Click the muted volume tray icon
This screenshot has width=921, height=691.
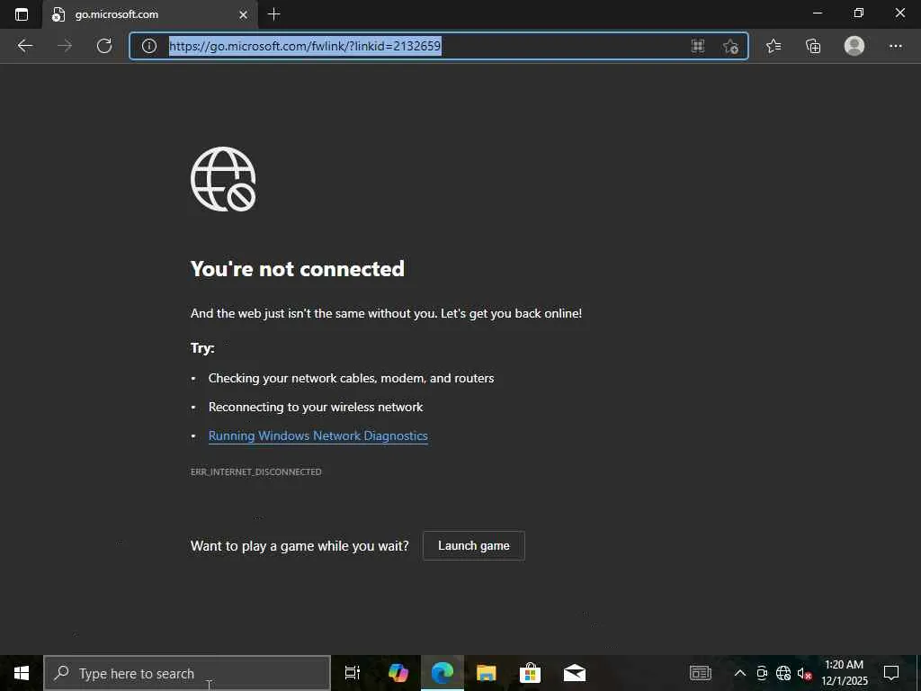point(805,674)
